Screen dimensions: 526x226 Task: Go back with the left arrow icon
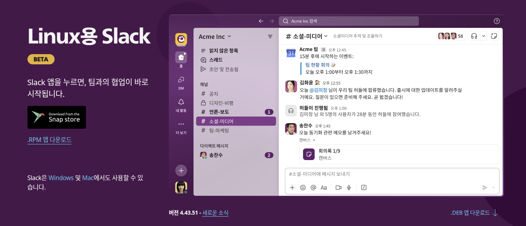(261, 21)
